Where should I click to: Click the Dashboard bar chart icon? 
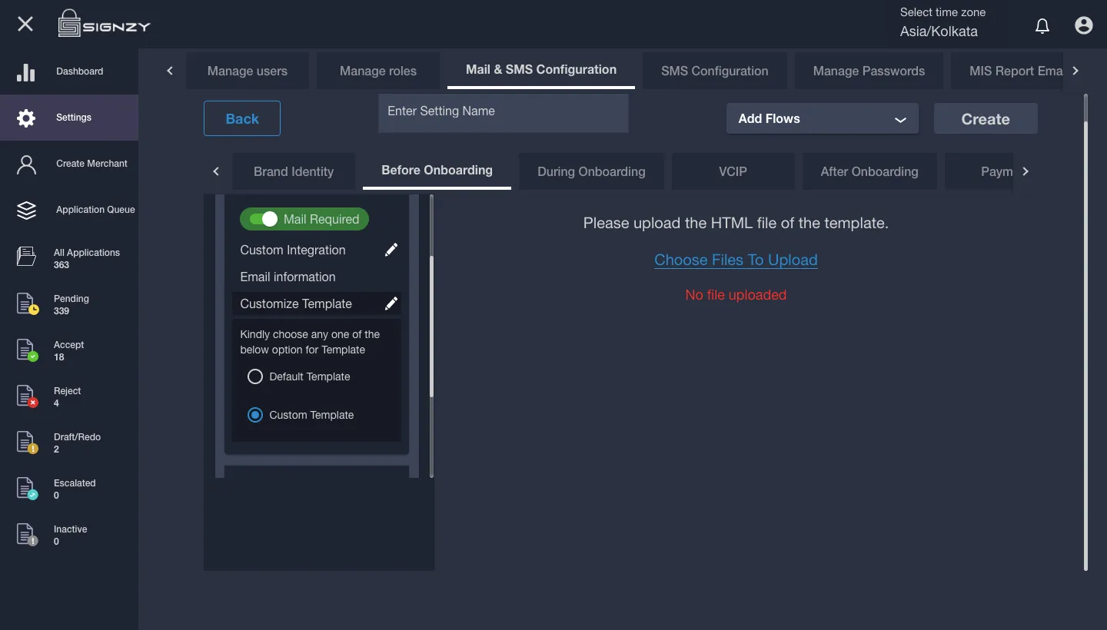tap(26, 72)
